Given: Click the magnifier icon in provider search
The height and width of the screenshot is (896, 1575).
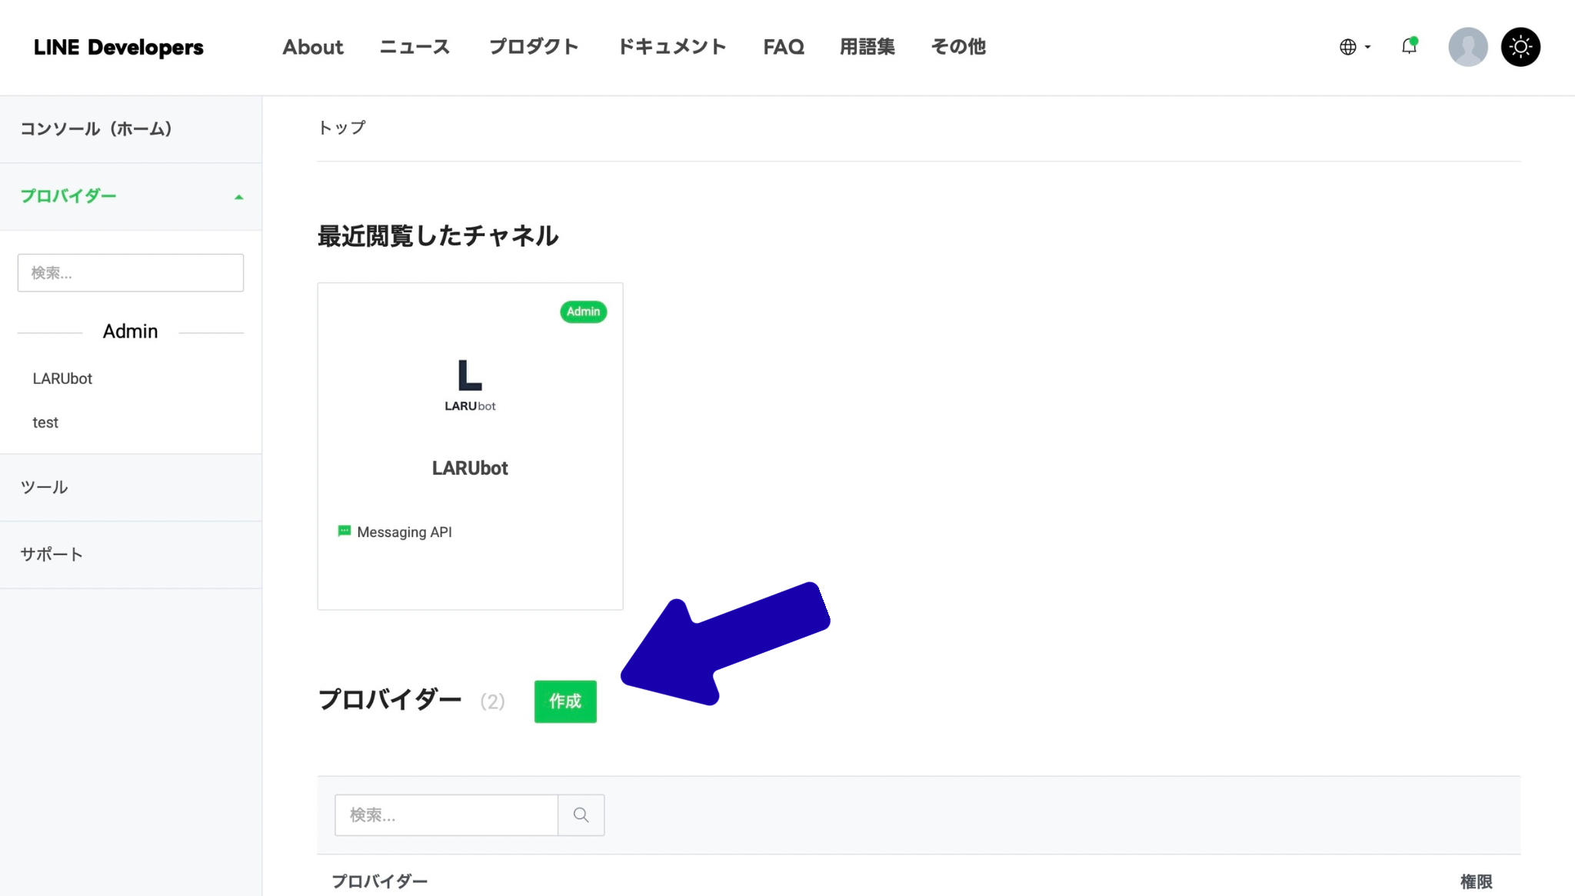Looking at the screenshot, I should 581,814.
